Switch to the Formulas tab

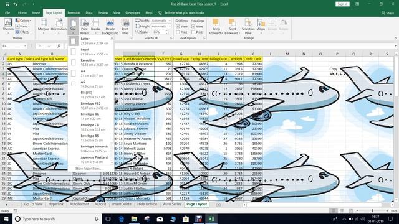(74, 12)
